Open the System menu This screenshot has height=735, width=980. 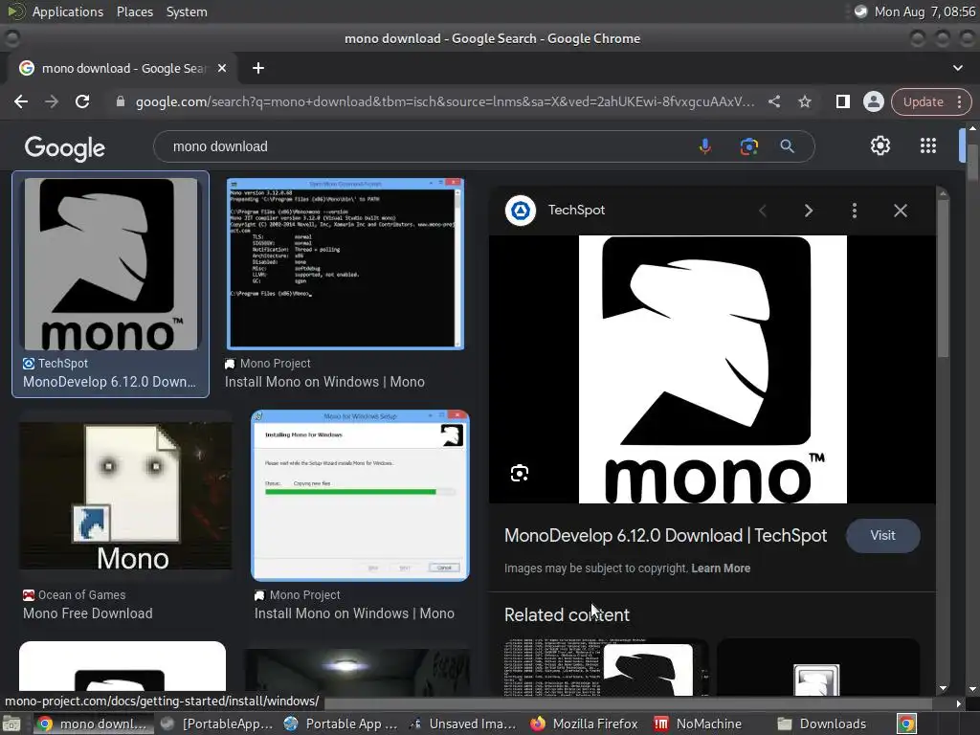coord(187,11)
